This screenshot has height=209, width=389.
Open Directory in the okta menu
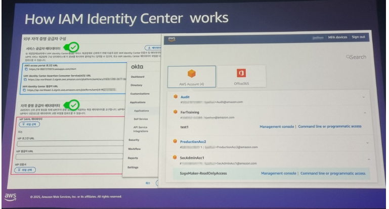(137, 85)
